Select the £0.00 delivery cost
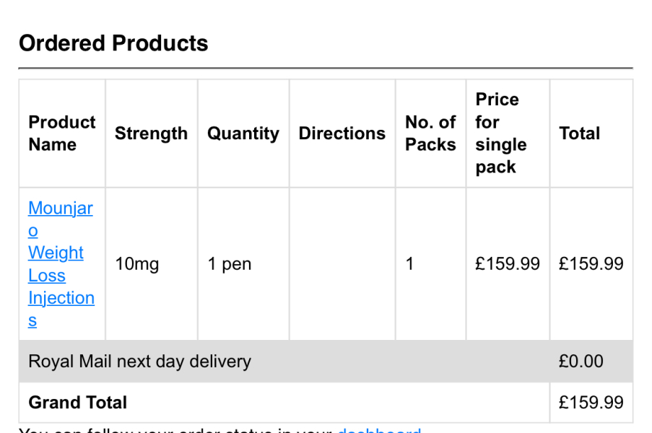The height and width of the screenshot is (433, 652). 581,362
